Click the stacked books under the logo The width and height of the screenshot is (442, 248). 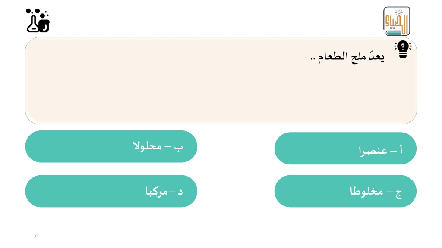394,33
